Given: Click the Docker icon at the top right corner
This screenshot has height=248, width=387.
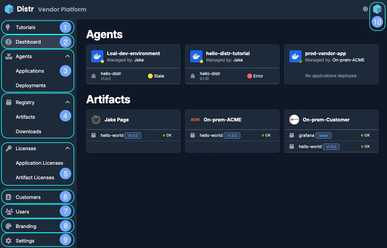Looking at the screenshot, I should 377,9.
